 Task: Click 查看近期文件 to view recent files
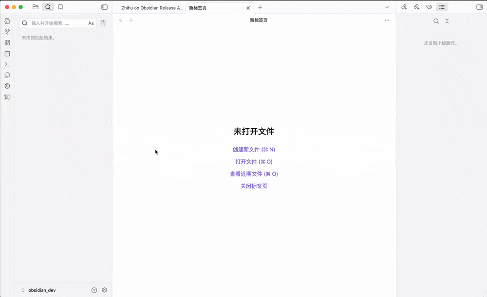pyautogui.click(x=253, y=174)
